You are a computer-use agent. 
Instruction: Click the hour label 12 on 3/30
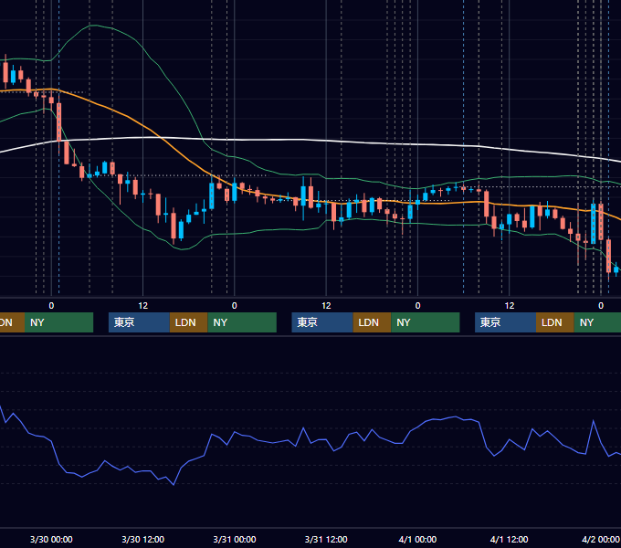tap(143, 306)
